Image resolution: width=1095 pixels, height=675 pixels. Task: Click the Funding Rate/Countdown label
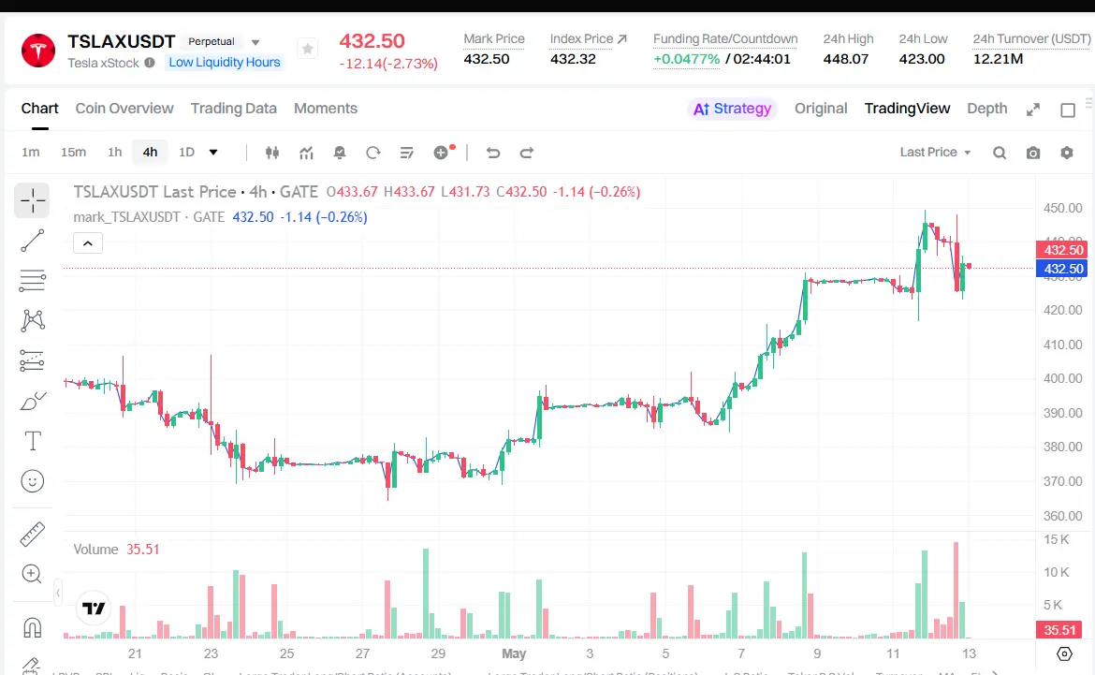tap(725, 39)
